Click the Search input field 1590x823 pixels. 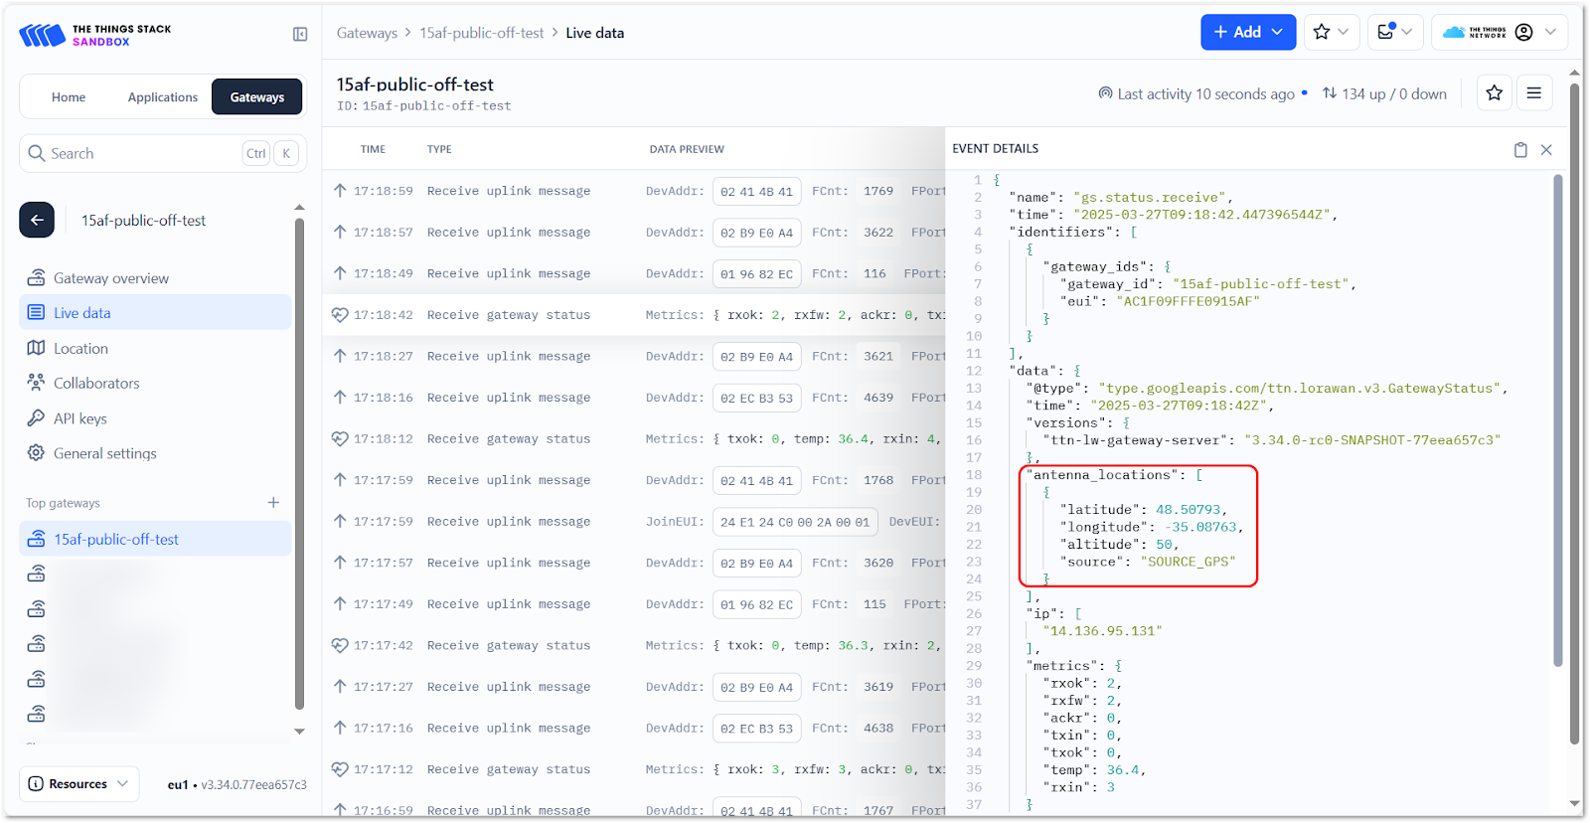(139, 154)
